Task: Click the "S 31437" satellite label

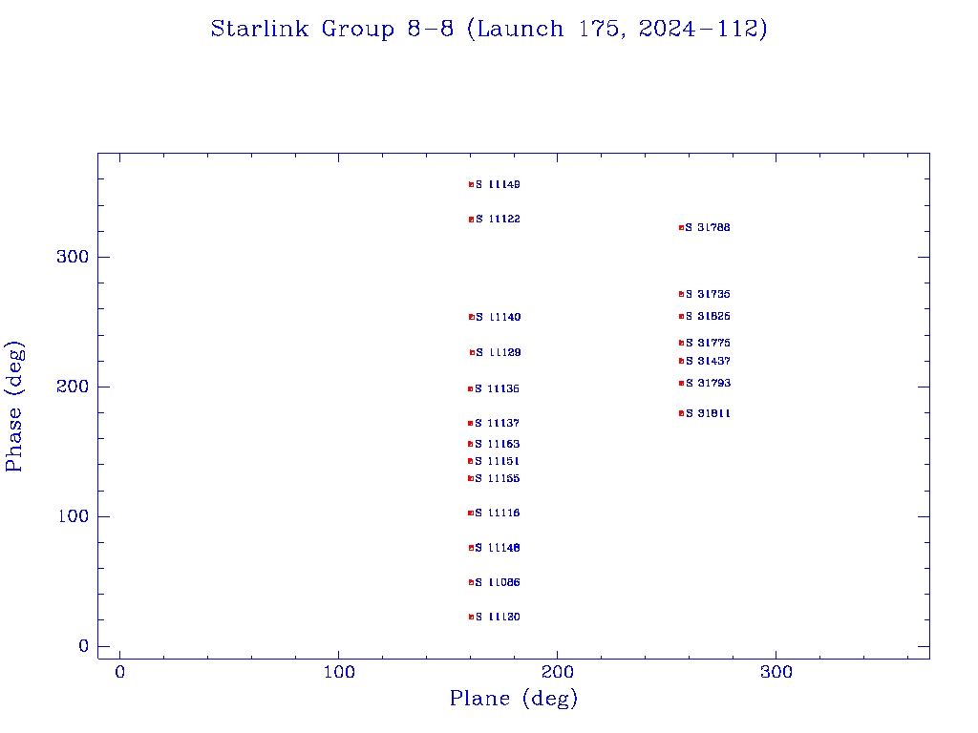Action: [708, 361]
